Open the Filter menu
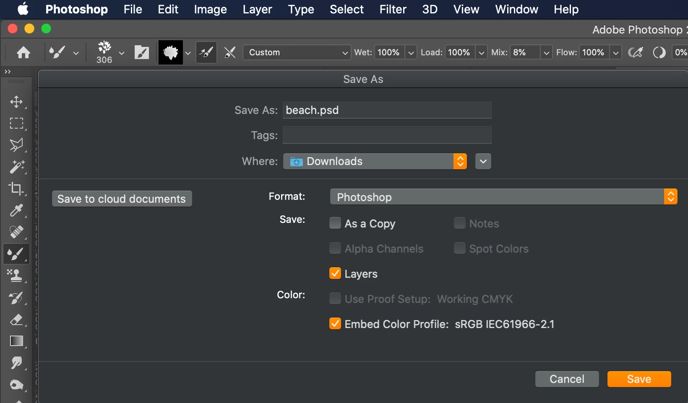 pos(393,9)
